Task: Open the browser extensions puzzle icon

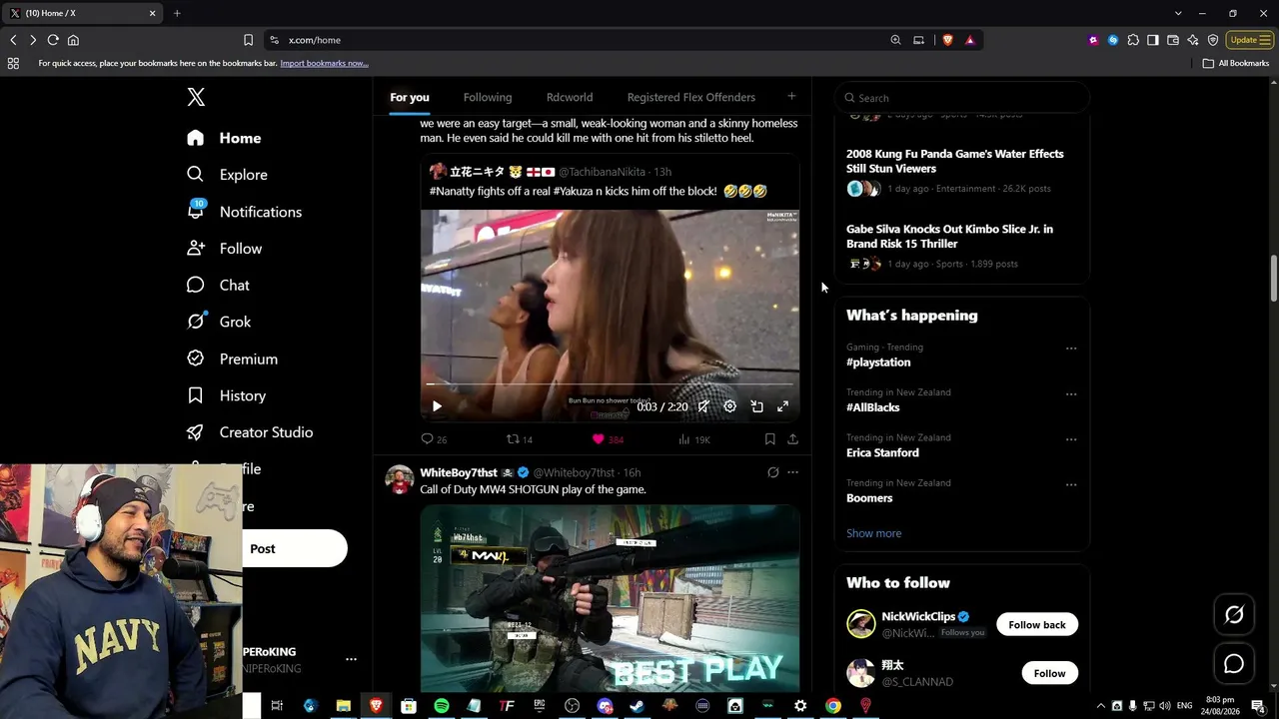Action: click(x=1133, y=40)
